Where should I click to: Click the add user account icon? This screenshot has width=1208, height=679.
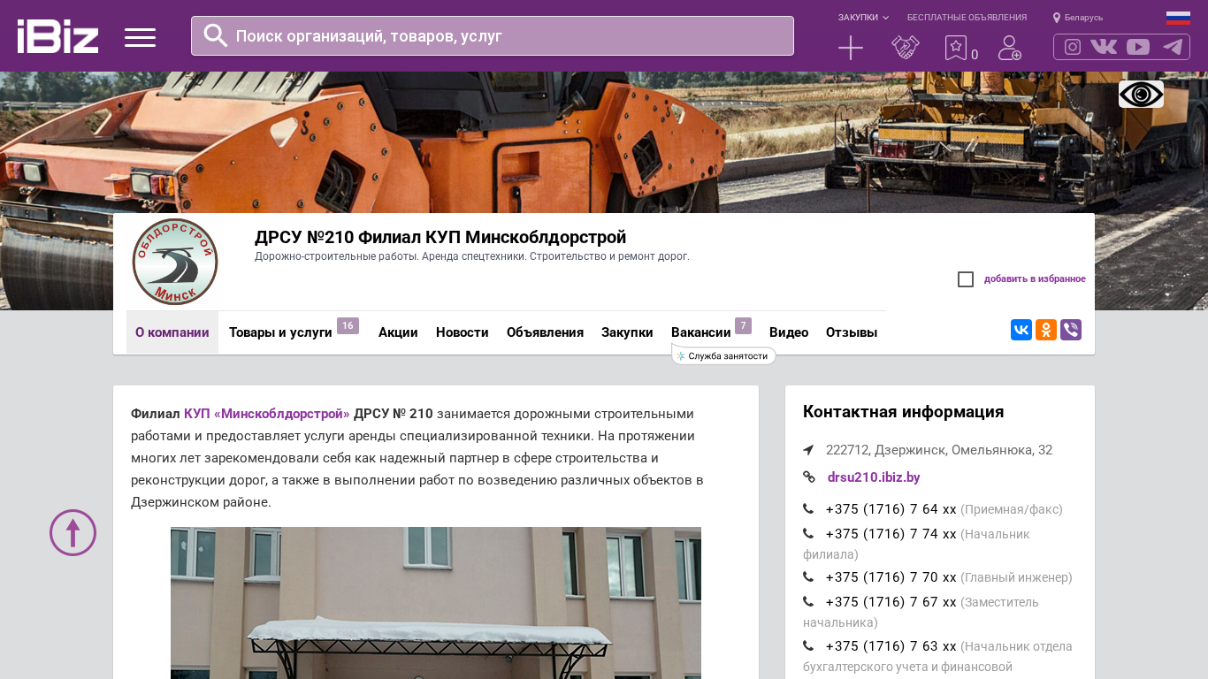click(x=1010, y=48)
